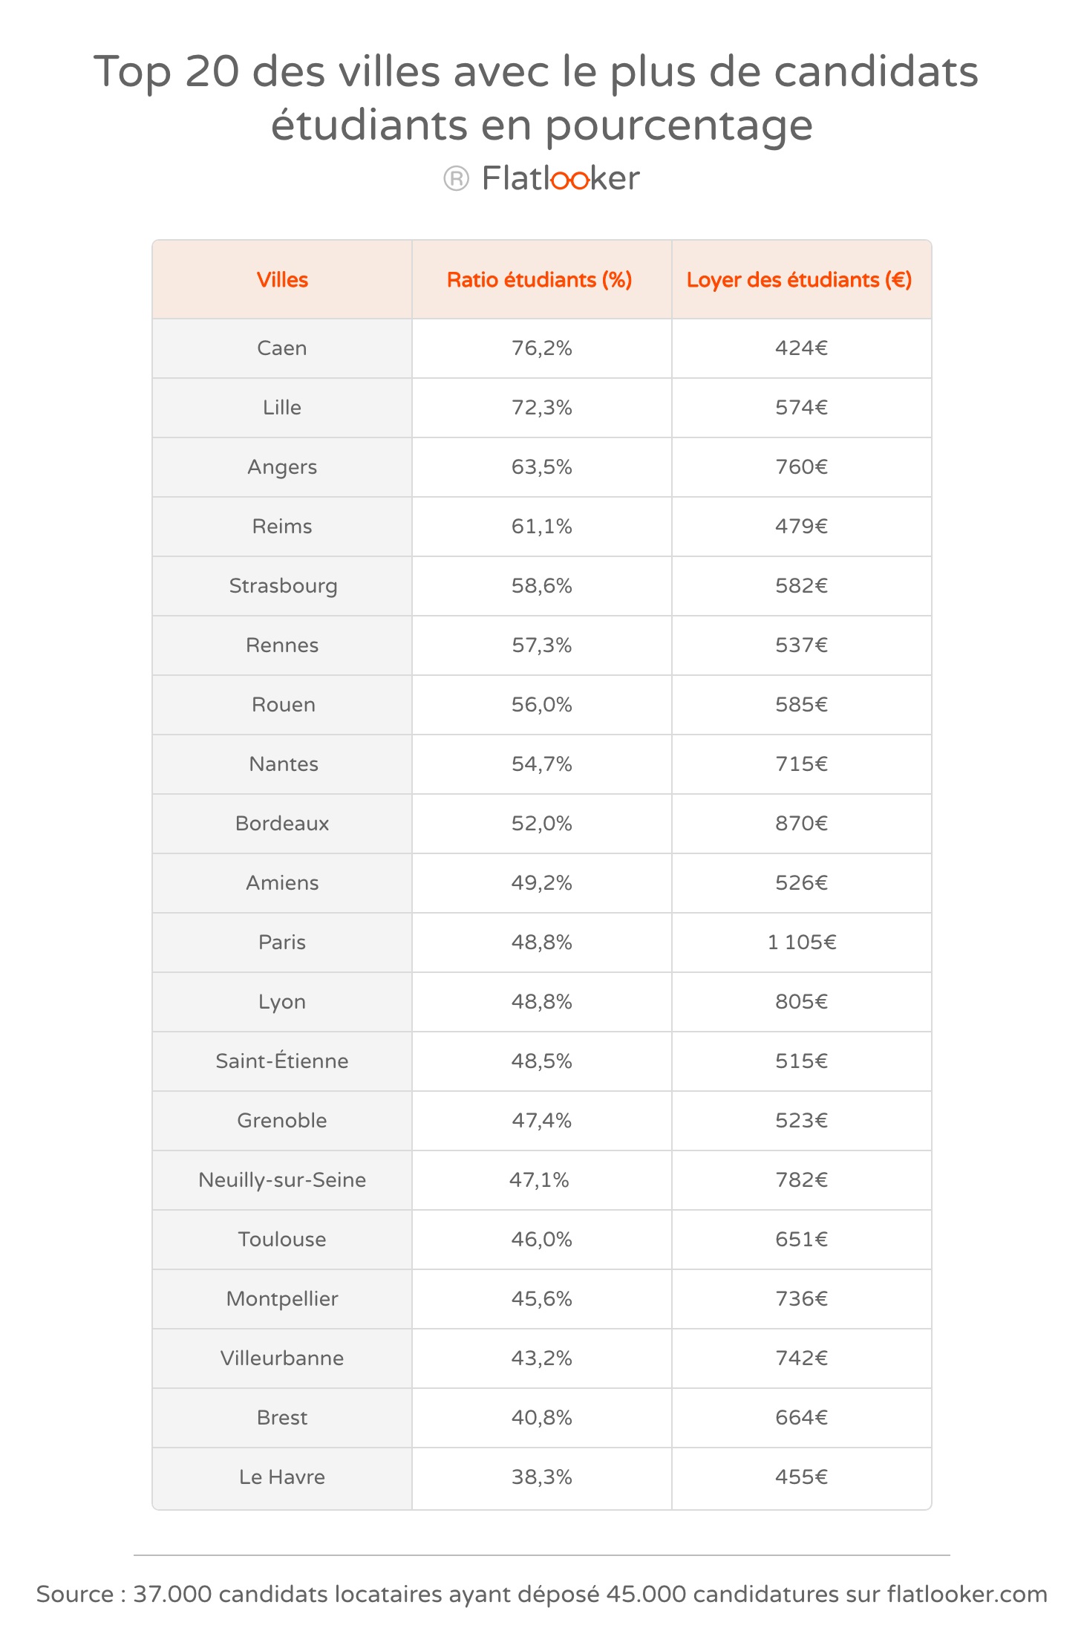This screenshot has height=1634, width=1084.
Task: Click the Saint-Étienne city cell
Action: pos(282,1061)
